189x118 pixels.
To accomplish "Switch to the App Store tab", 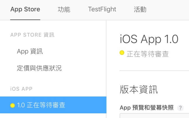I will pos(25,9).
